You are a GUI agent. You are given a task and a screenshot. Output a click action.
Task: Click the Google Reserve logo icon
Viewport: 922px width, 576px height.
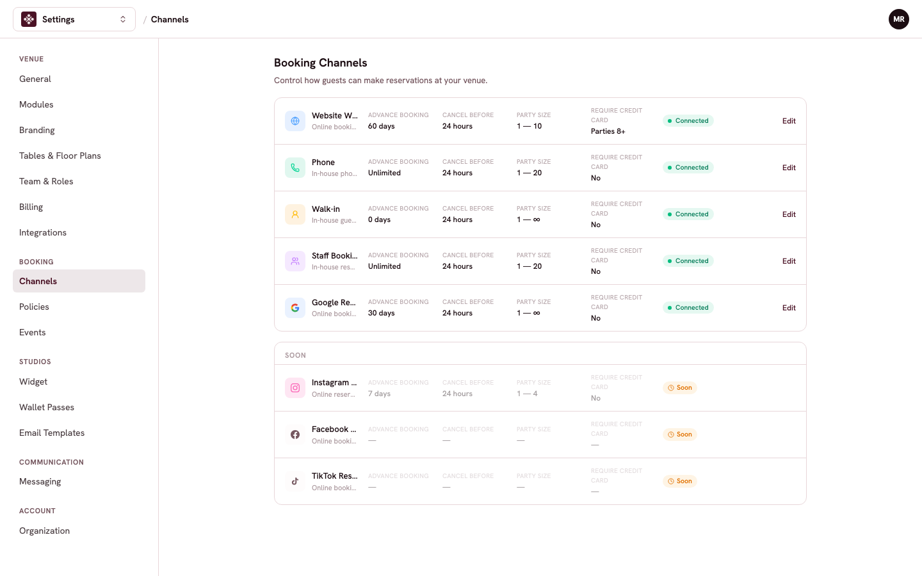295,308
